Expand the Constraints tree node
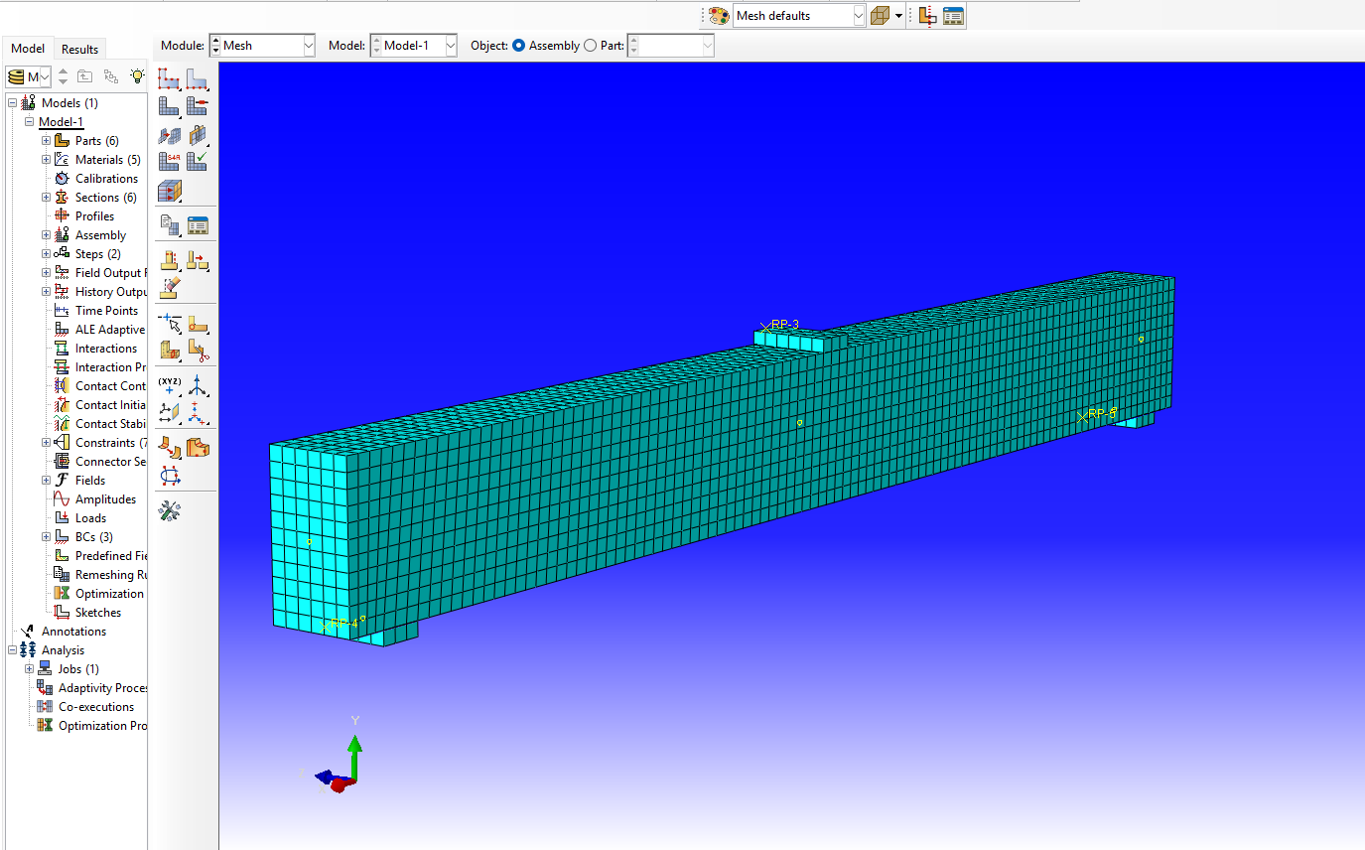 [46, 443]
